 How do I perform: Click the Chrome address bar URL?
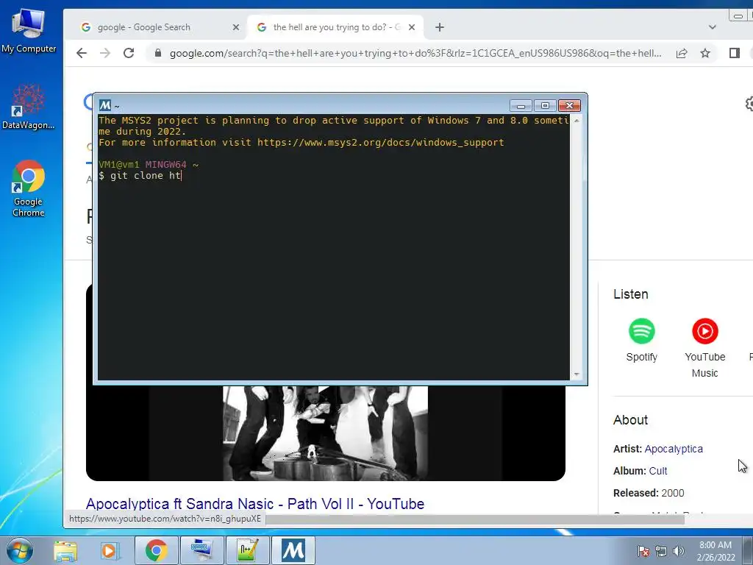point(415,53)
